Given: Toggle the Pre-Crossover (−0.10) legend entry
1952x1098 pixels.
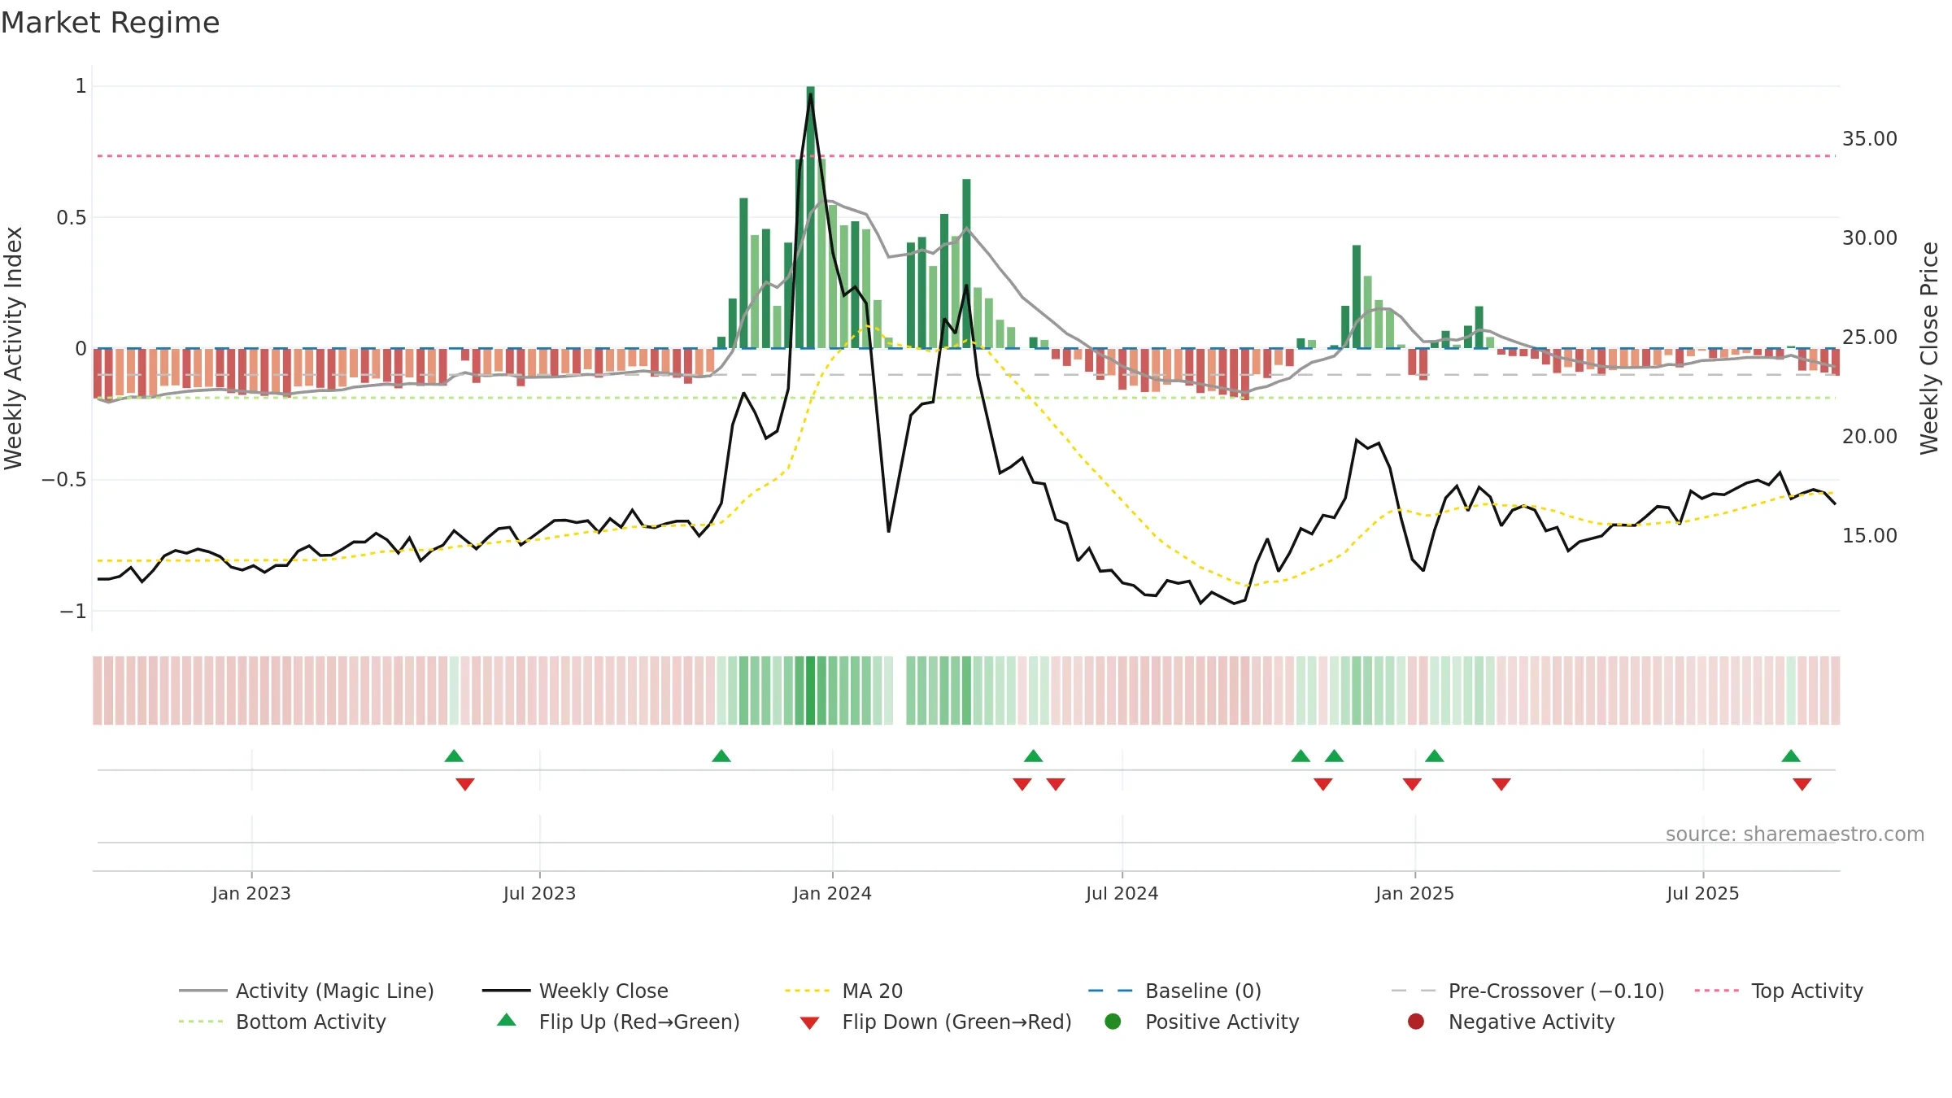Looking at the screenshot, I should (1527, 991).
